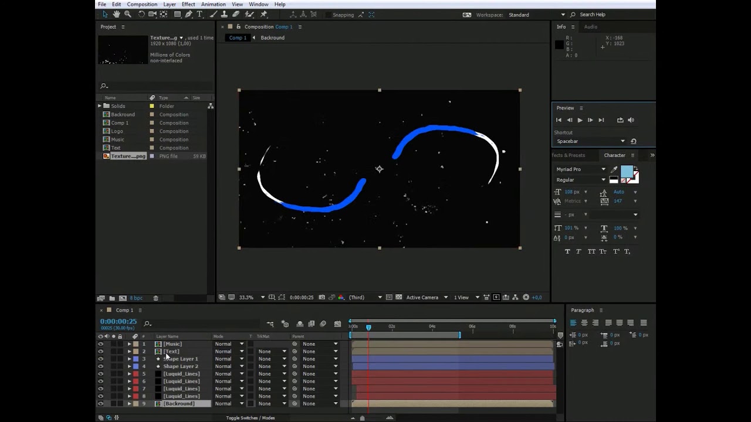
Task: Open the Layer menu
Action: (170, 4)
